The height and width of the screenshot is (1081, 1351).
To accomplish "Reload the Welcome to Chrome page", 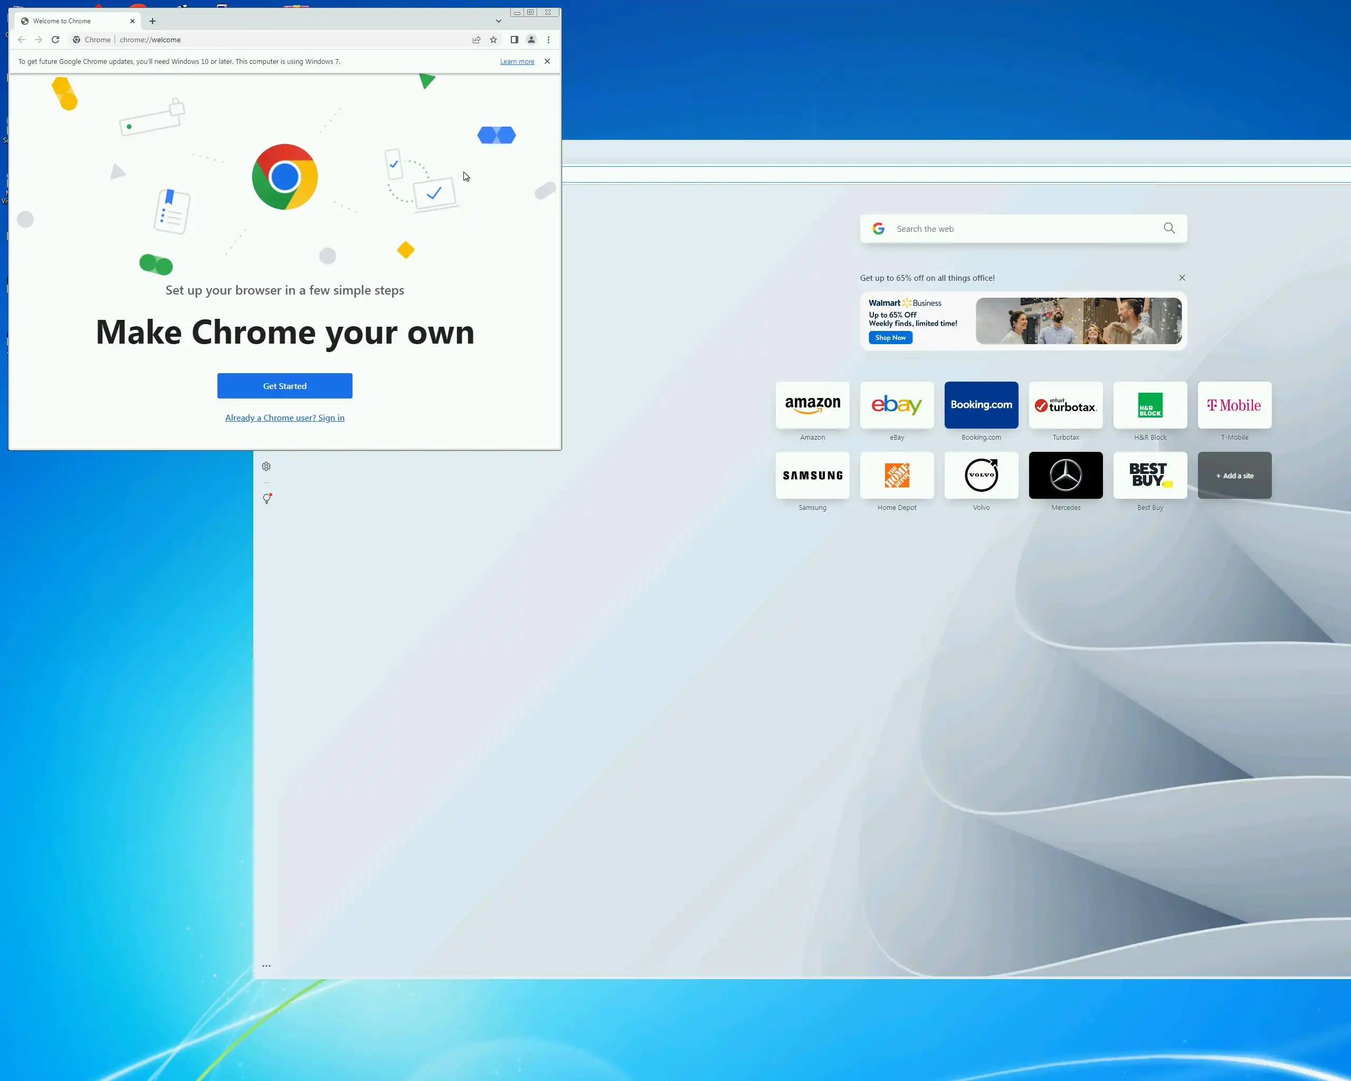I will pyautogui.click(x=55, y=40).
